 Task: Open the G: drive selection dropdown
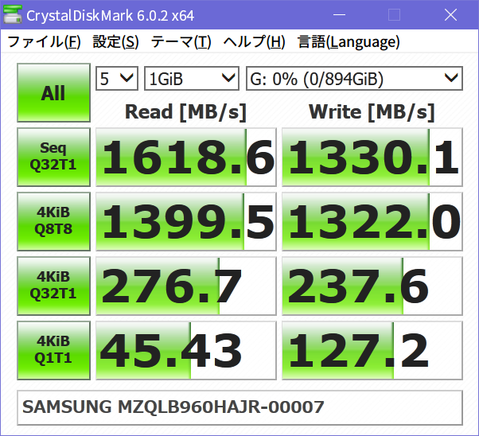(x=353, y=78)
